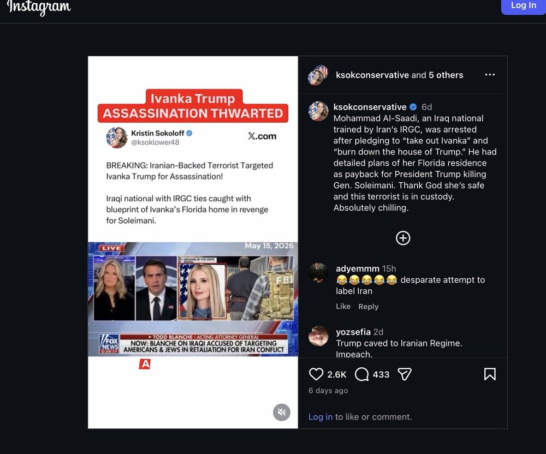Screen dimensions: 546x454
Task: Like adyemmm's comment
Action: click(x=343, y=307)
